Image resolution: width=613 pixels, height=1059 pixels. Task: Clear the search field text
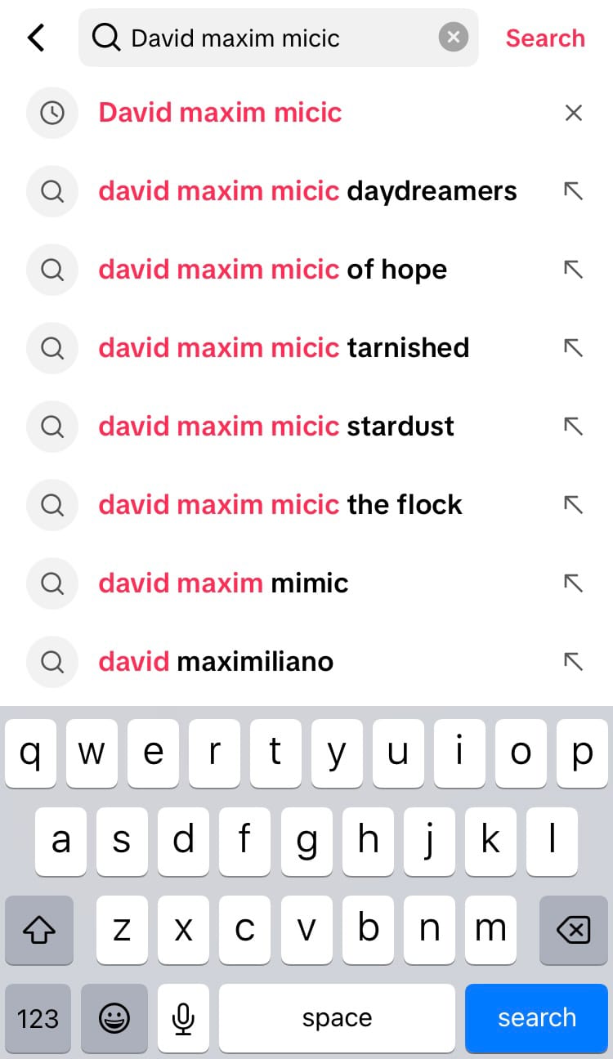(x=453, y=38)
